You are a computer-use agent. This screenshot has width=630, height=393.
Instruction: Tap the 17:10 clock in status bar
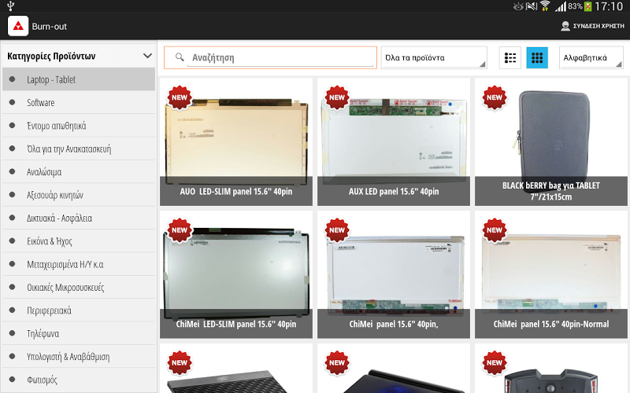pyautogui.click(x=609, y=6)
